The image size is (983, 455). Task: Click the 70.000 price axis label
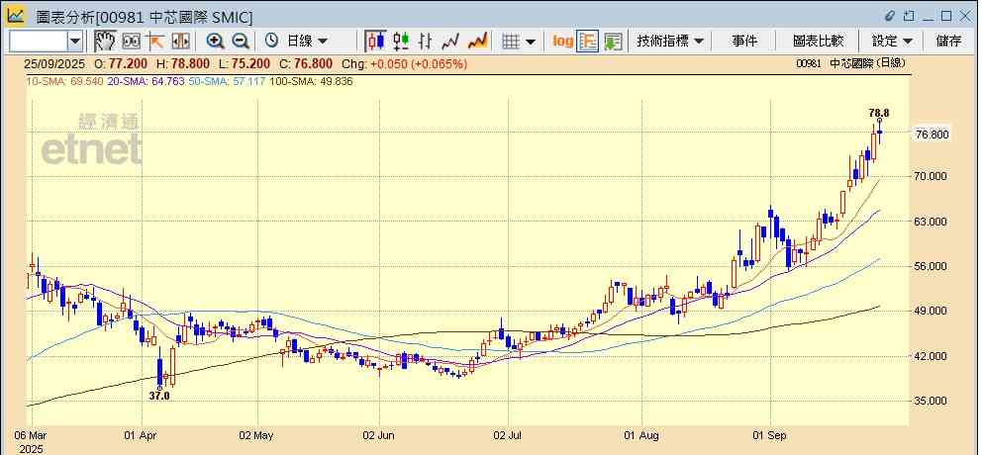pos(931,177)
